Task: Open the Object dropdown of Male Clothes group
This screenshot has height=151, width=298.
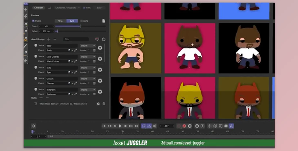Action: pos(88,57)
